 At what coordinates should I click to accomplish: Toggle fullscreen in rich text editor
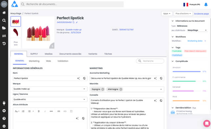[71, 111]
